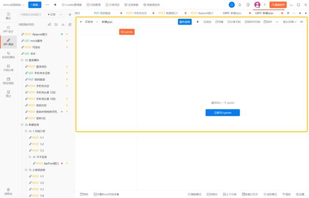This screenshot has height=198, width=309.
Task: Click the user avatar icon
Action: point(257,4)
